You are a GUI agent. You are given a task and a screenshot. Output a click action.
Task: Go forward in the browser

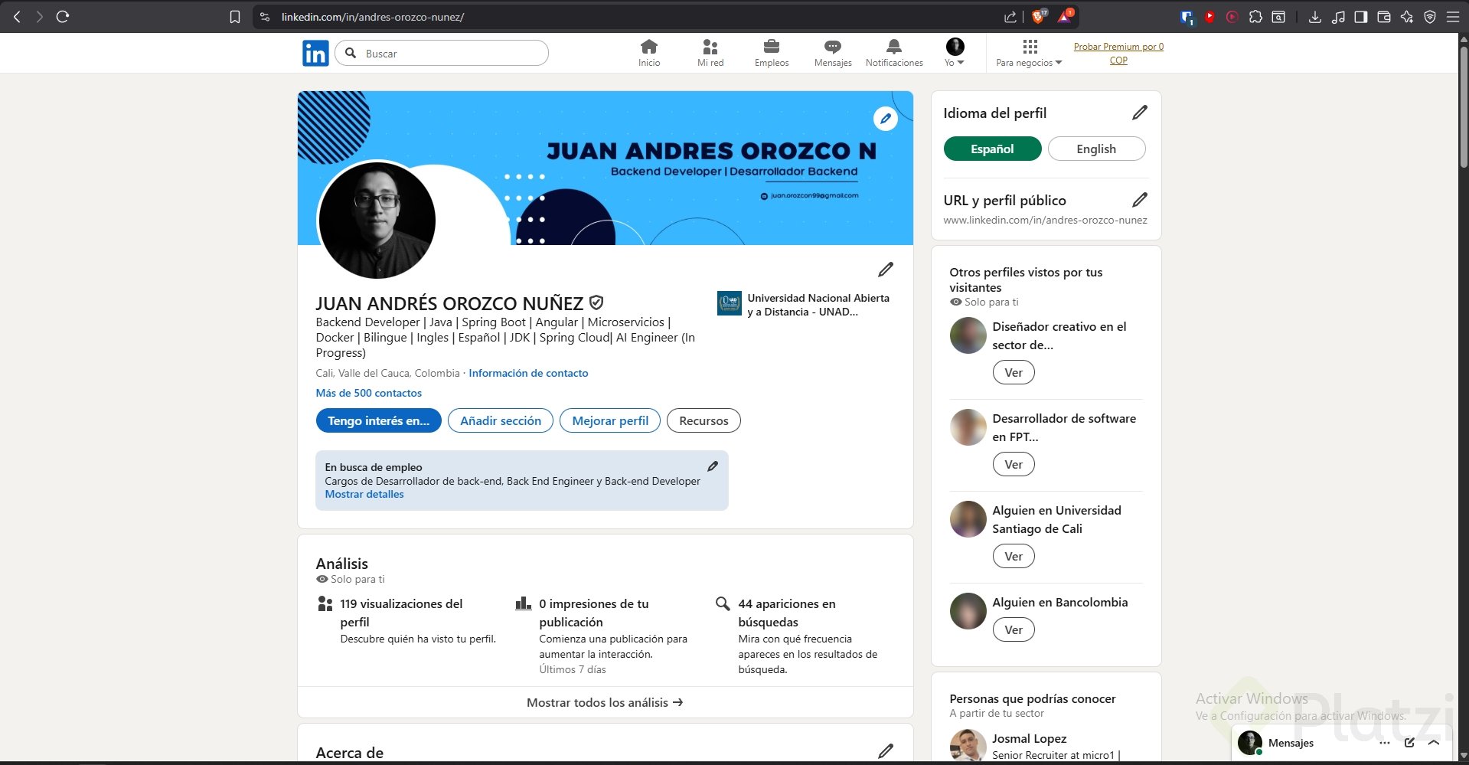click(39, 17)
